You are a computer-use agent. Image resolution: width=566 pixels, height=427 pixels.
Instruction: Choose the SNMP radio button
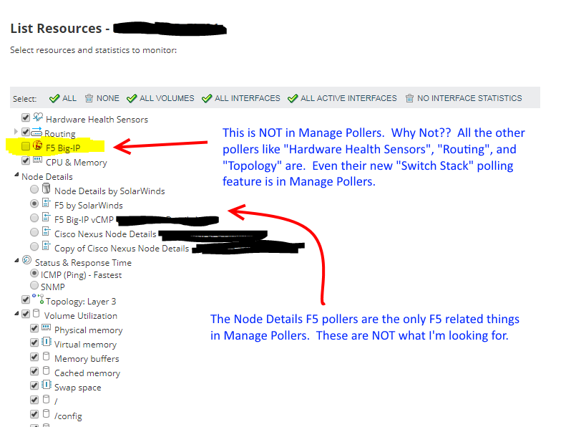click(x=34, y=285)
